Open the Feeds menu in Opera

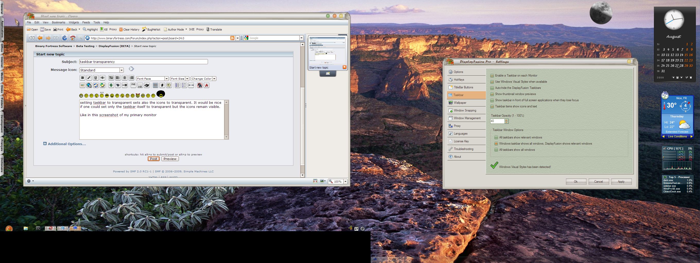click(x=86, y=23)
